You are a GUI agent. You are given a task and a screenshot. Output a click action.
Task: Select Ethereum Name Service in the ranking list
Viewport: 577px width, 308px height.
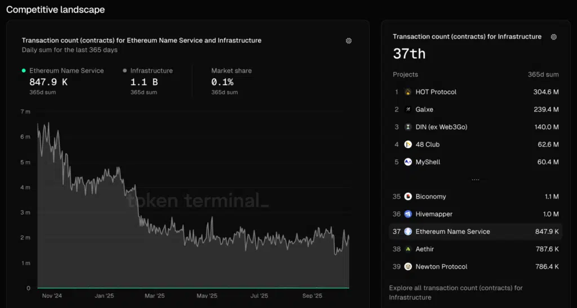(x=476, y=232)
